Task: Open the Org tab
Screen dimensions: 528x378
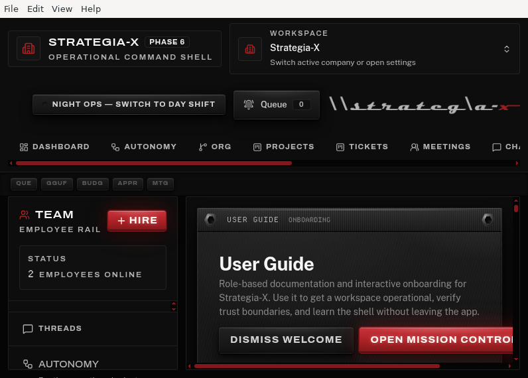Action: 215,147
